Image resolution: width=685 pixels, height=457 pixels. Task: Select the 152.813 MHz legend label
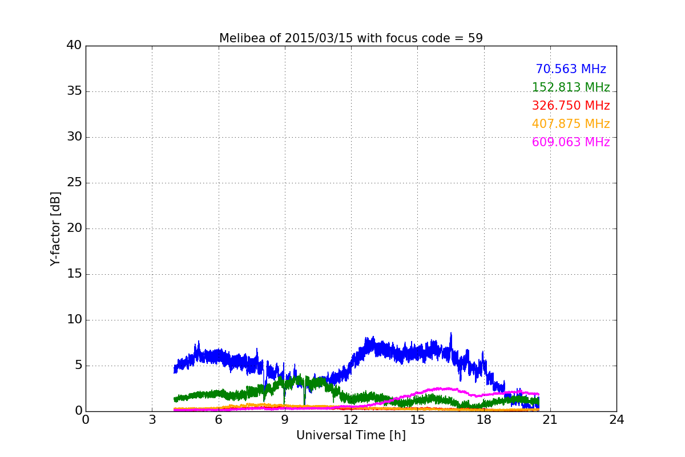click(x=571, y=87)
